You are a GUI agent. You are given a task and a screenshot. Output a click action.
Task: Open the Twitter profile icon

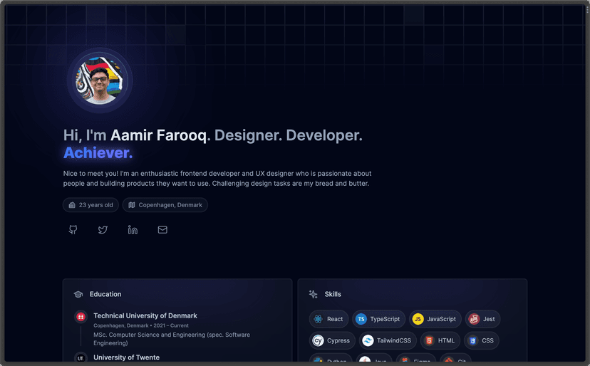click(103, 229)
